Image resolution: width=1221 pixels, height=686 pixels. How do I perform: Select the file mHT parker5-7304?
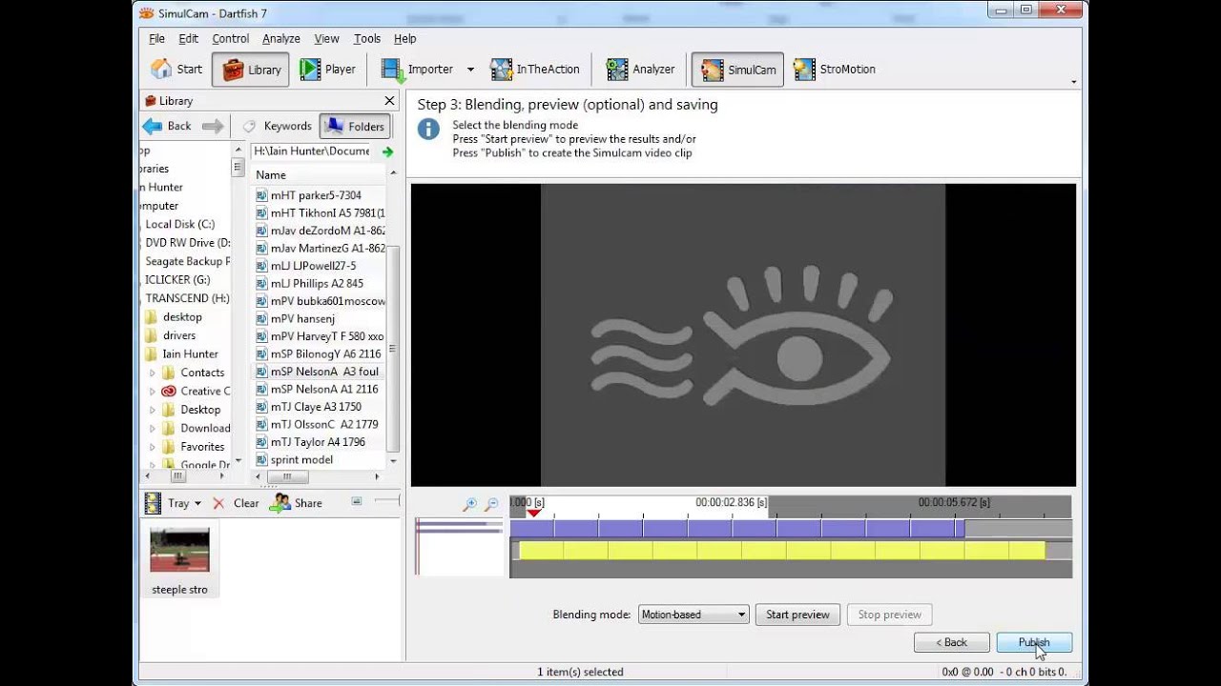point(316,195)
